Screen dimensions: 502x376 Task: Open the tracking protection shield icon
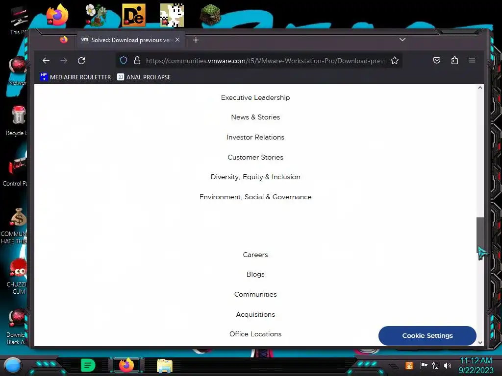click(124, 60)
